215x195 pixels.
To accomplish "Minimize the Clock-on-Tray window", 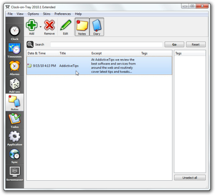I will (185, 6).
